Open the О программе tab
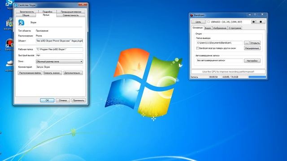 tap(235, 28)
